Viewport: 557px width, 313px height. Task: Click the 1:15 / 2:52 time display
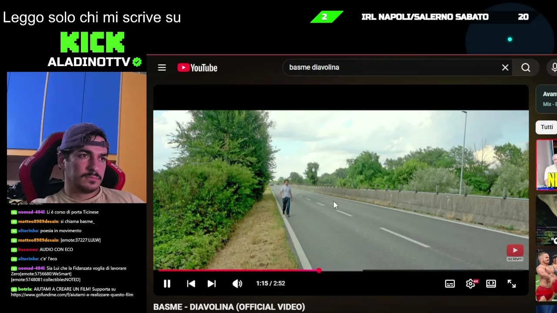(270, 283)
